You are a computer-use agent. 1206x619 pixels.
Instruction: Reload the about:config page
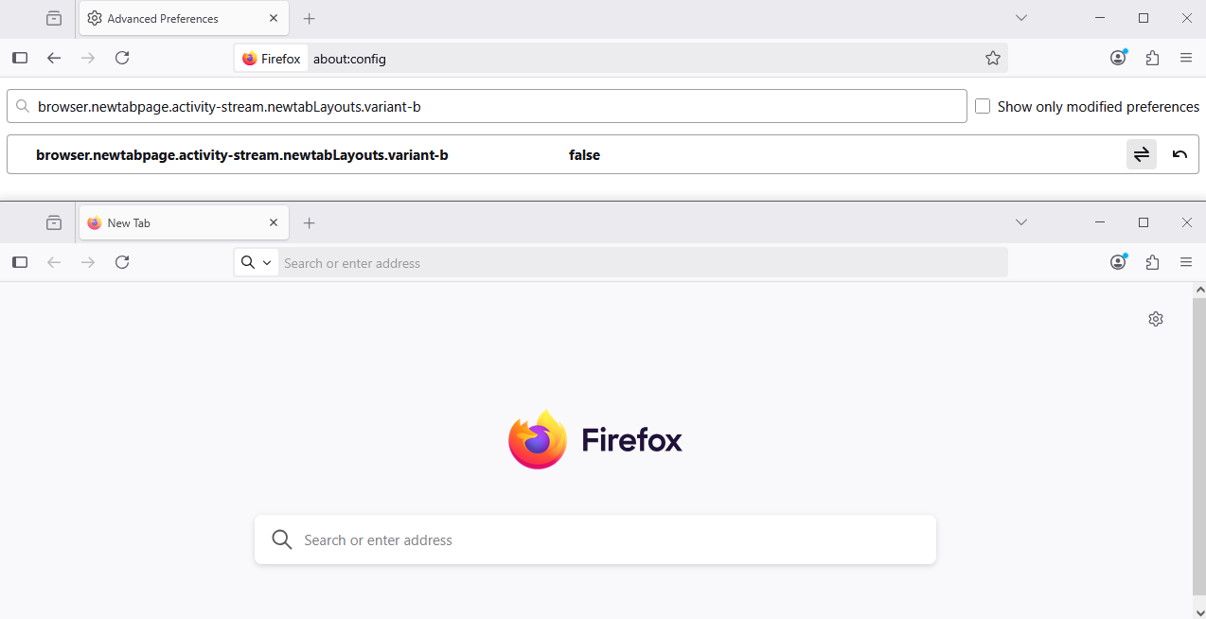(122, 58)
